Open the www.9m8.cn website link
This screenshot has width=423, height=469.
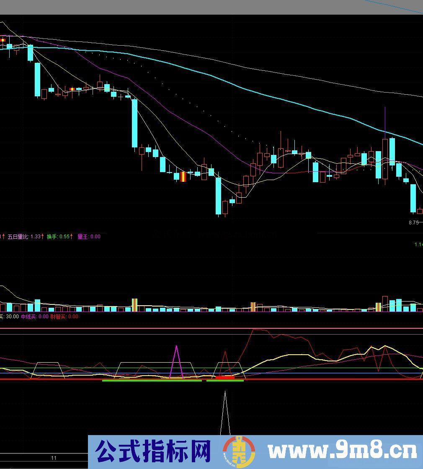click(x=342, y=451)
